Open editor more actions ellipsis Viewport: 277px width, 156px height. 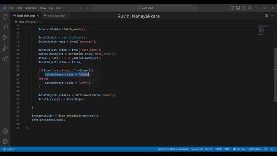(272, 16)
